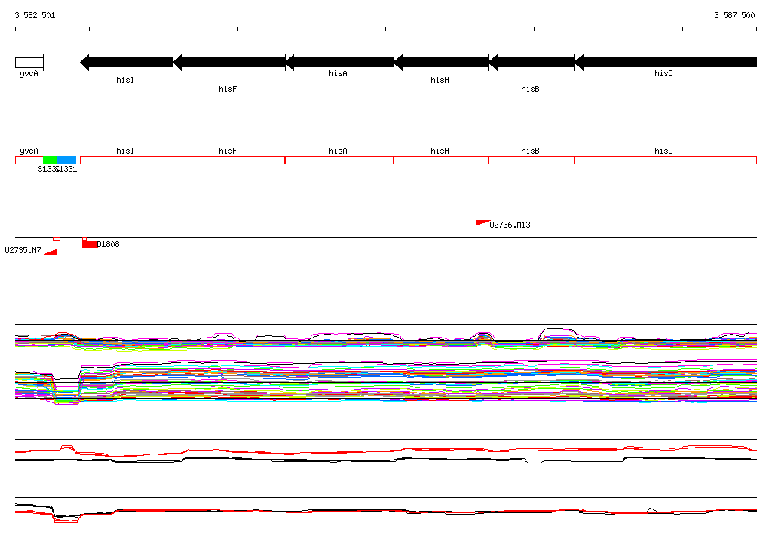Viewport: 772px width, 538px height.
Task: Click the U2736.M13 label text
Action: pos(510,225)
